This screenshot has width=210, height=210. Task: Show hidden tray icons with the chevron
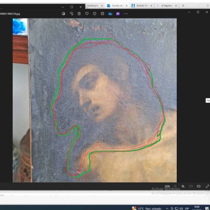167,209
